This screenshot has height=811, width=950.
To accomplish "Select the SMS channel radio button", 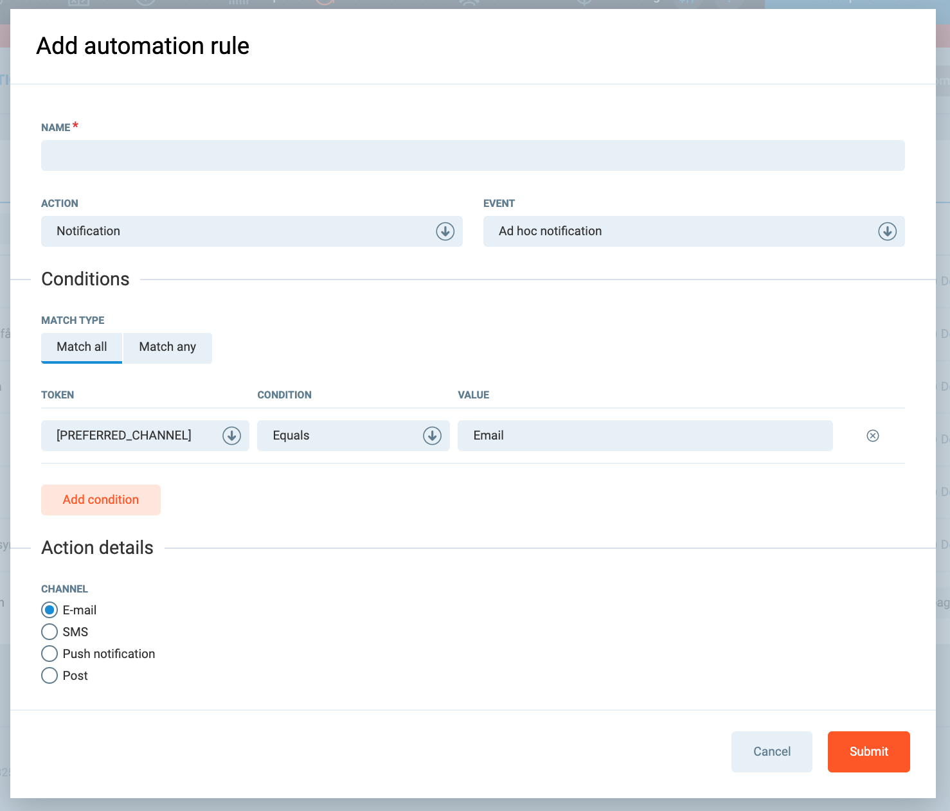I will [x=49, y=632].
